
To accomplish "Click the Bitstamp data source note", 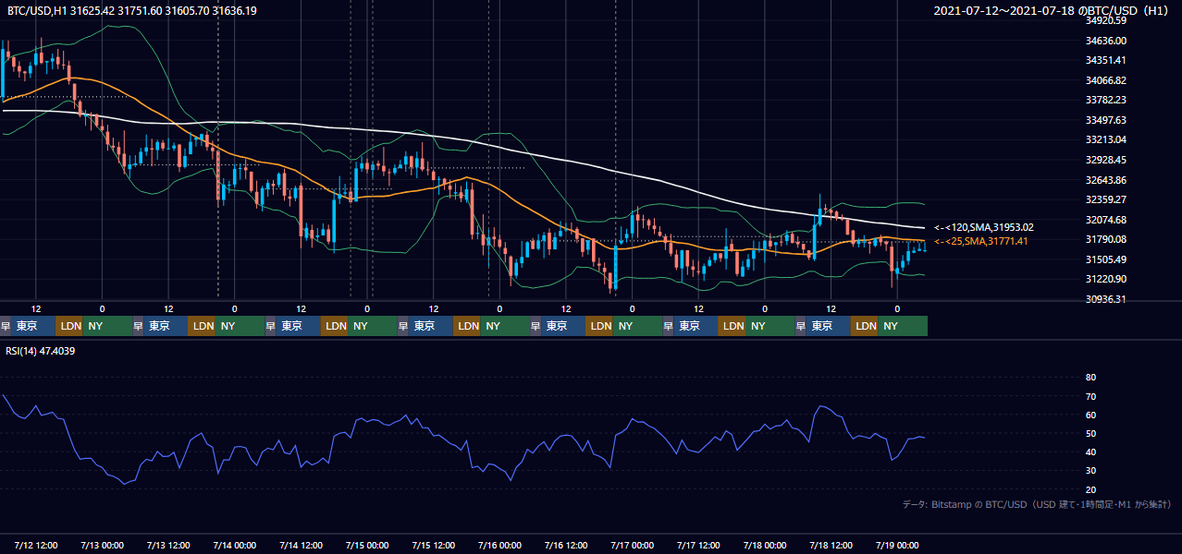I will coord(1037,504).
